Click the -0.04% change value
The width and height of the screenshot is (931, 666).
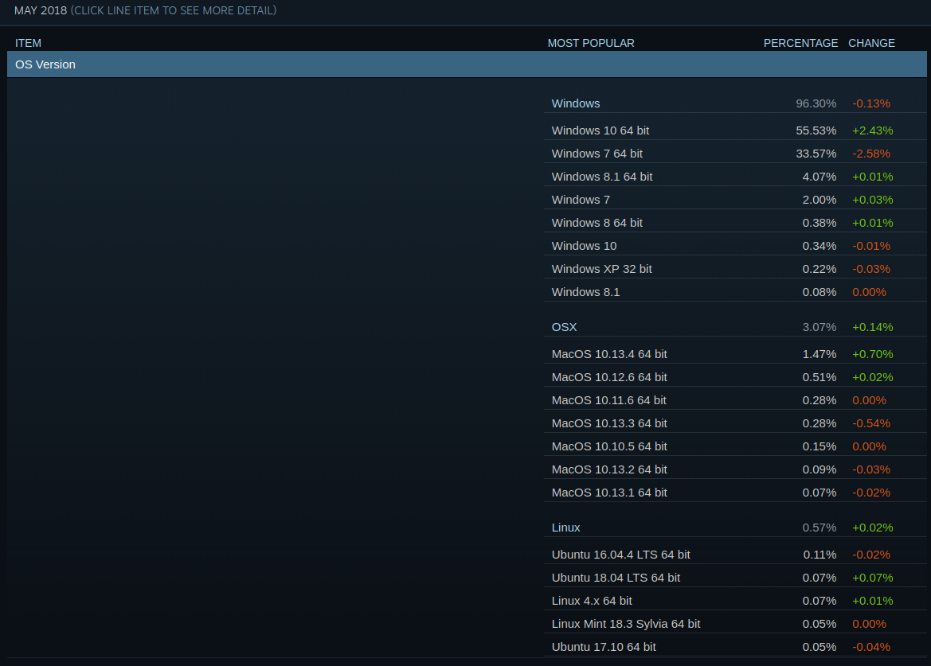pos(871,647)
